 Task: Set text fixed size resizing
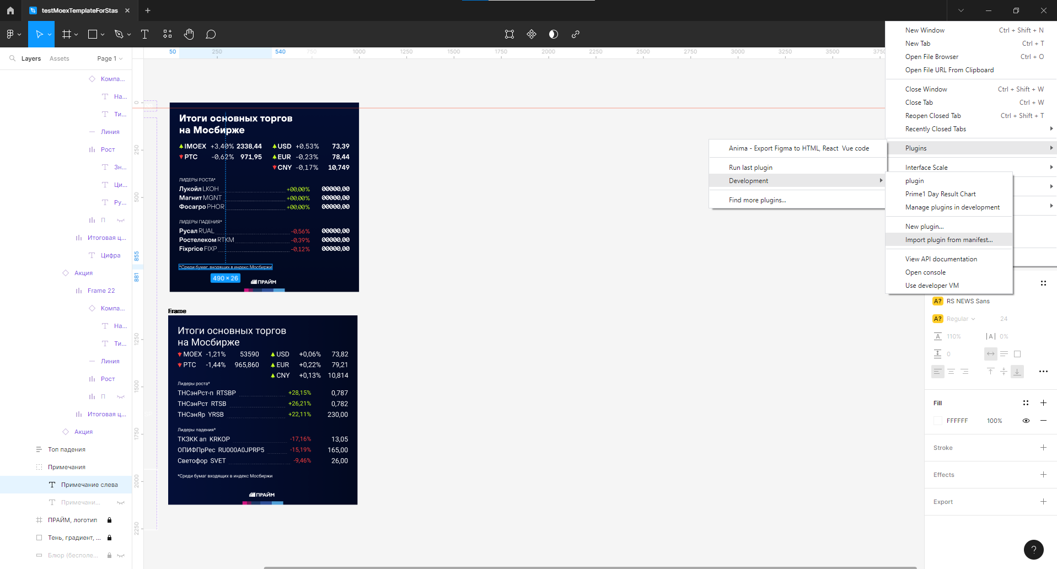coord(1017,354)
